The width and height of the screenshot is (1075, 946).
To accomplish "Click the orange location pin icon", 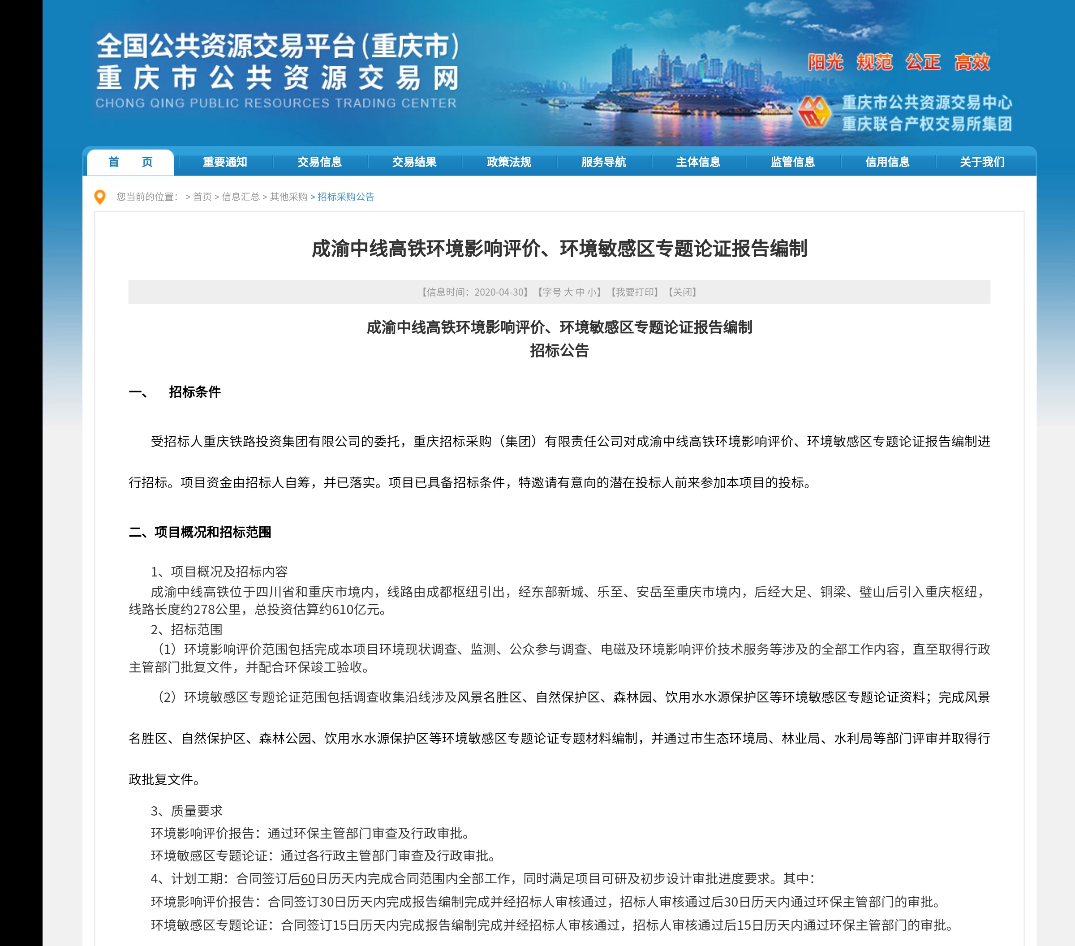I will coord(100,197).
